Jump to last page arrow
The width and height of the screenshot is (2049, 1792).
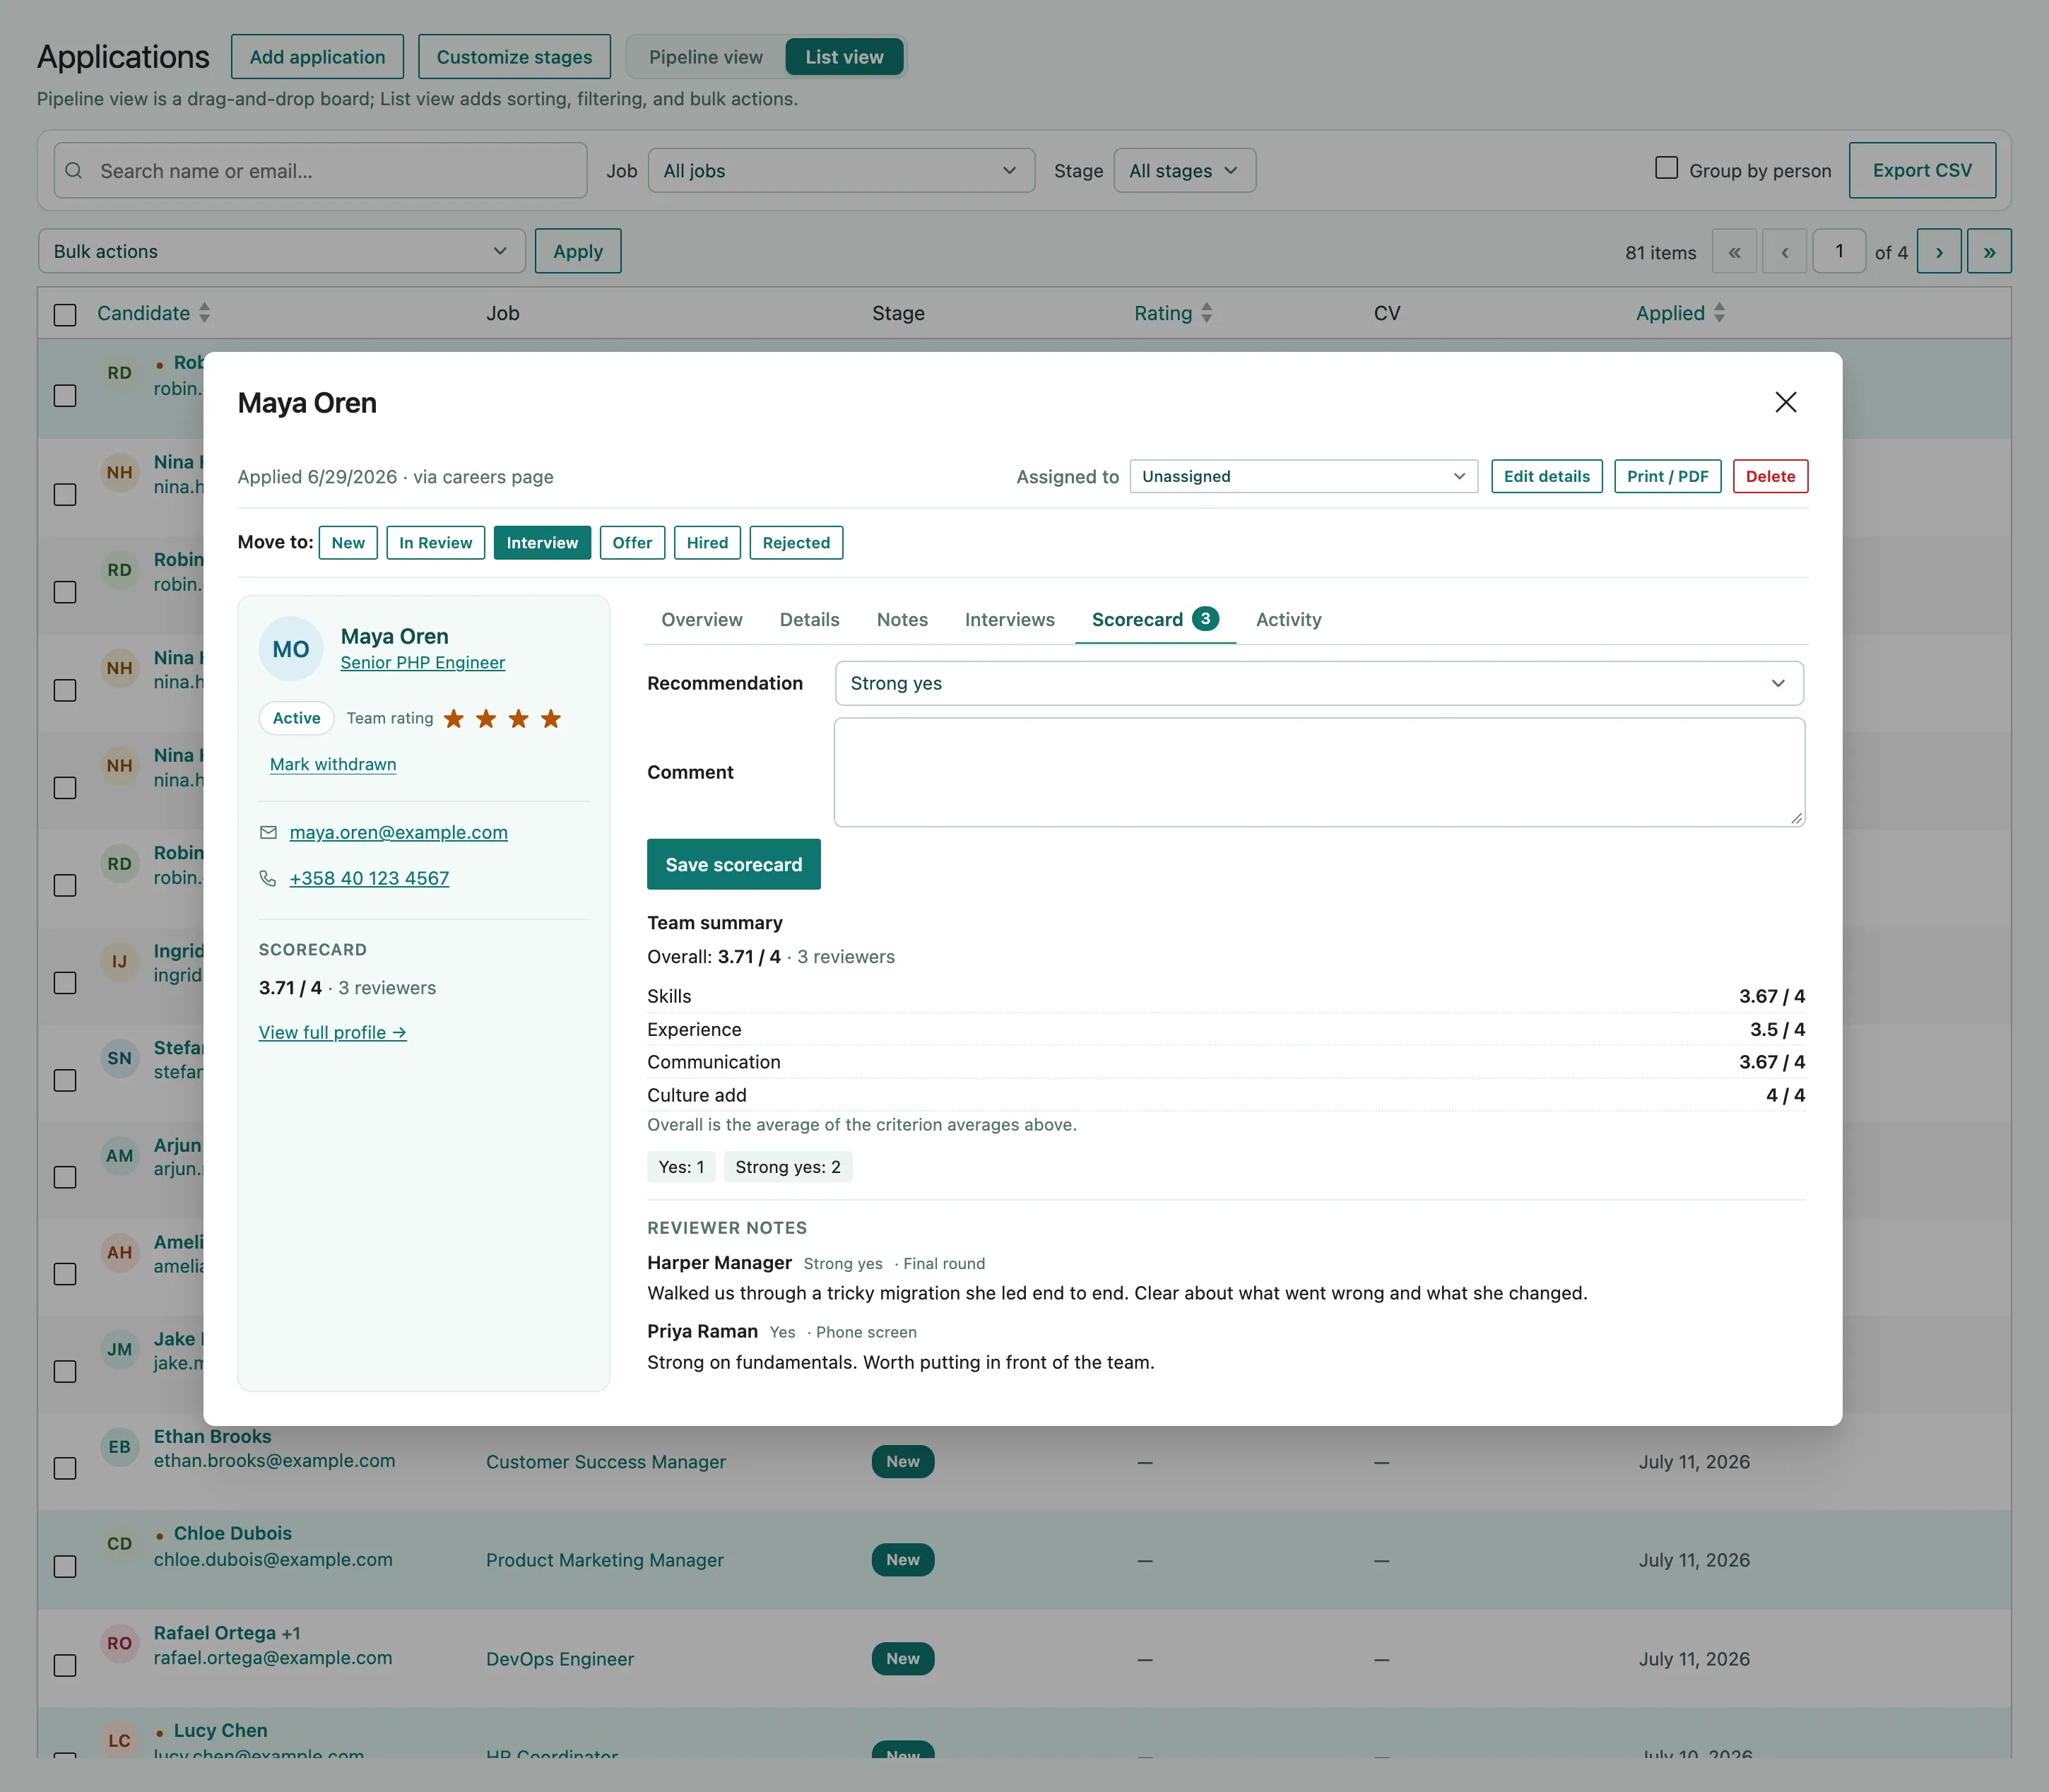click(x=1989, y=252)
